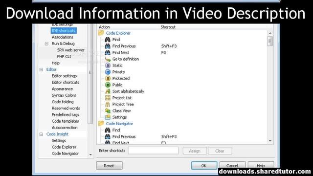The image size is (313, 176).
Task: Open Code templates settings
Action: point(65,121)
